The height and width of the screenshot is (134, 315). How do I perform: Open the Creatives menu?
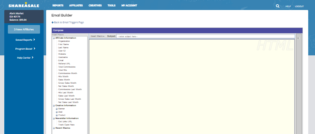tap(95, 5)
